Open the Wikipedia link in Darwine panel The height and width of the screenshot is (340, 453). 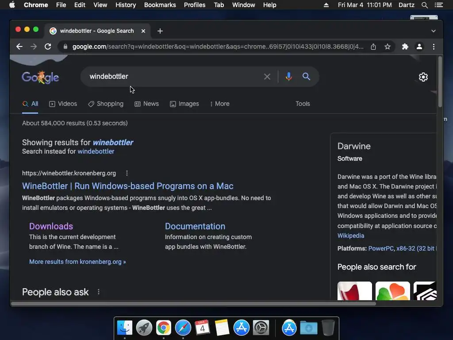(351, 236)
